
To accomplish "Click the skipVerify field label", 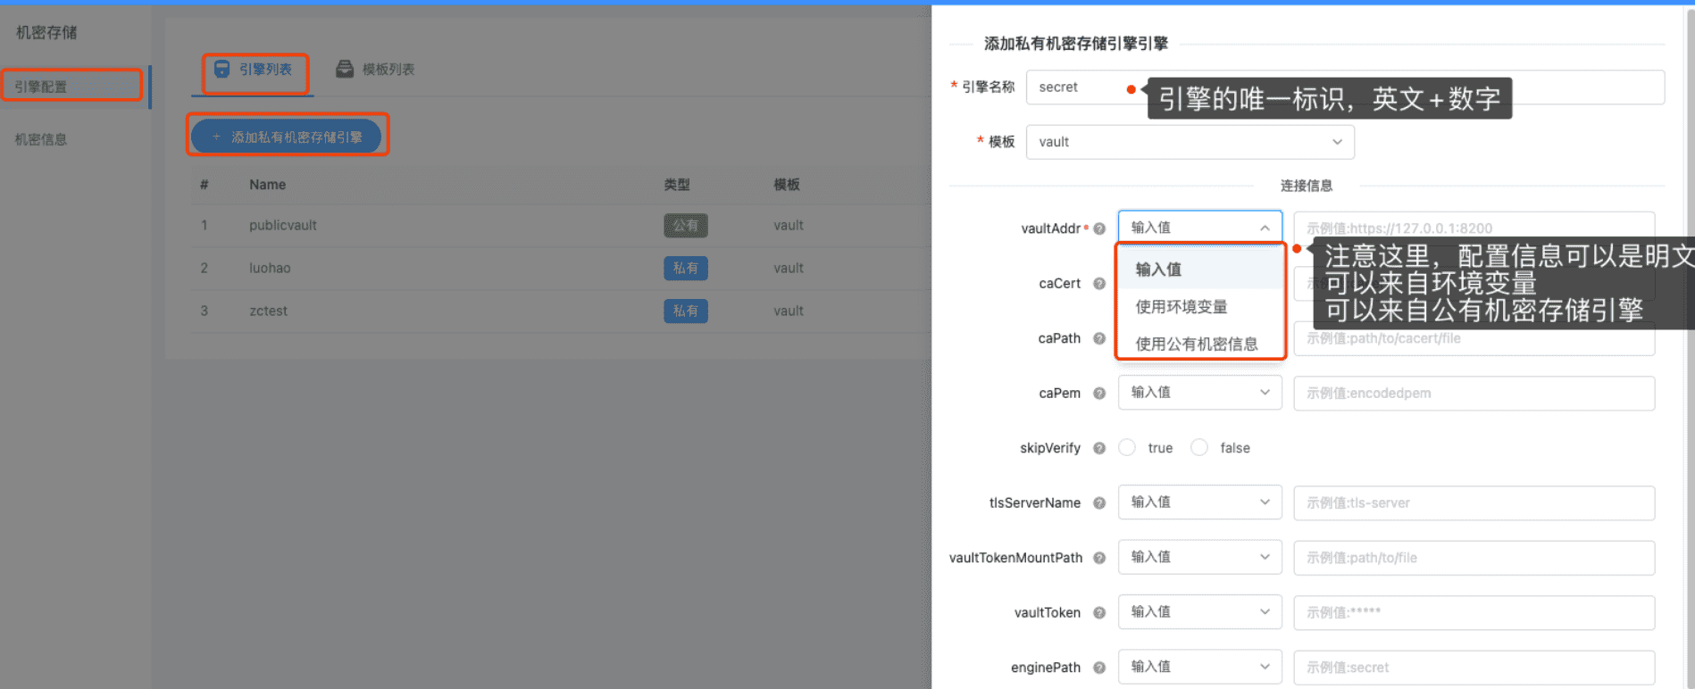I will (x=1050, y=448).
